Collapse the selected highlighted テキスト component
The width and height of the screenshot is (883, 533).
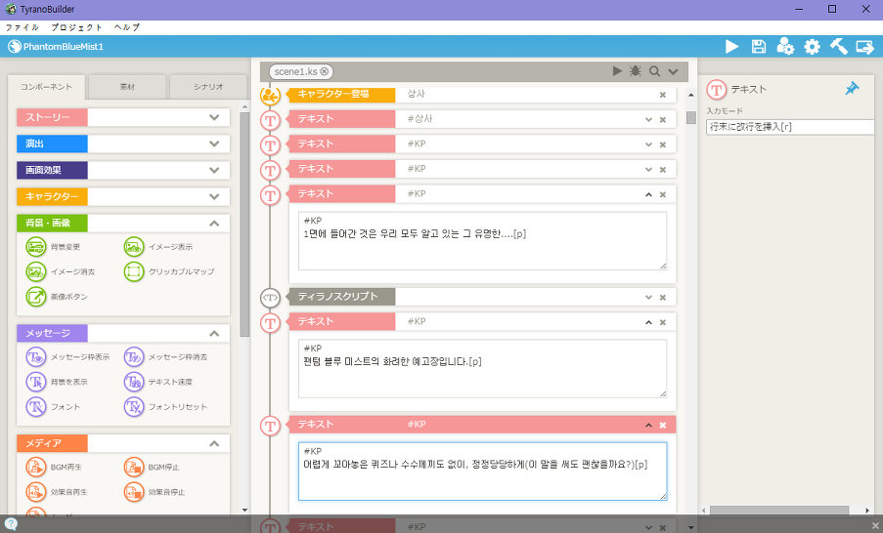pos(648,425)
